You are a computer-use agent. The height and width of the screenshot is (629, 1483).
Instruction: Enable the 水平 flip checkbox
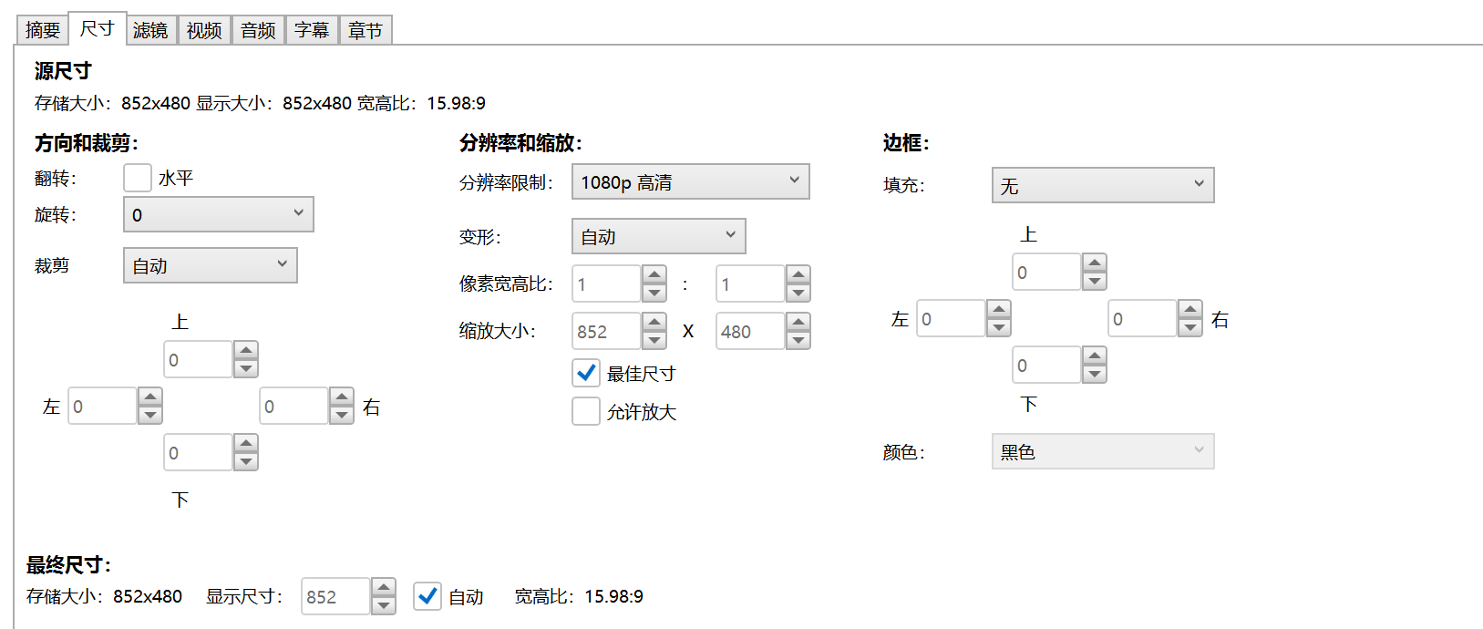click(138, 178)
